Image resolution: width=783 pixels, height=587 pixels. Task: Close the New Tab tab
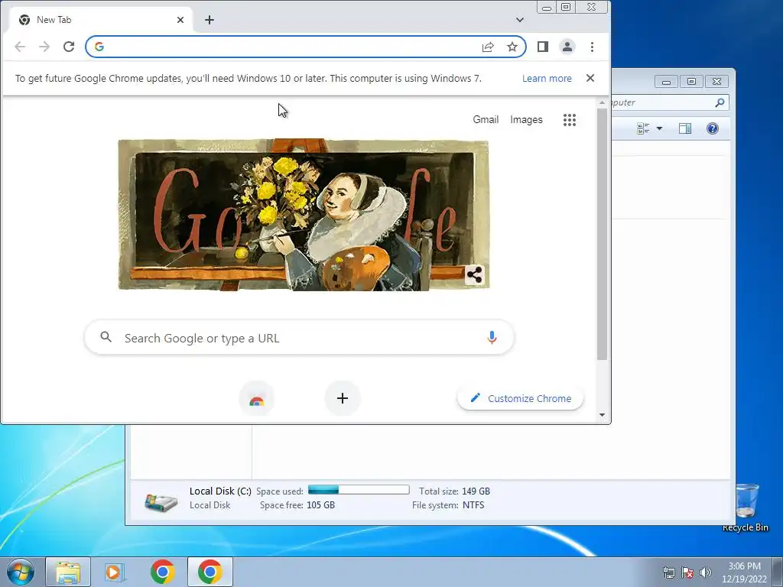180,20
